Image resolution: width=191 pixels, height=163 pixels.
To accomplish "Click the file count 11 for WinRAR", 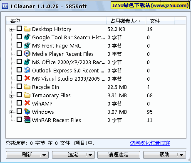I will 150,120.
